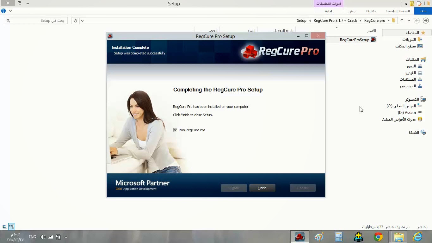This screenshot has width=432, height=243.
Task: Click the search magnifier icon
Action: pyautogui.click(x=9, y=21)
